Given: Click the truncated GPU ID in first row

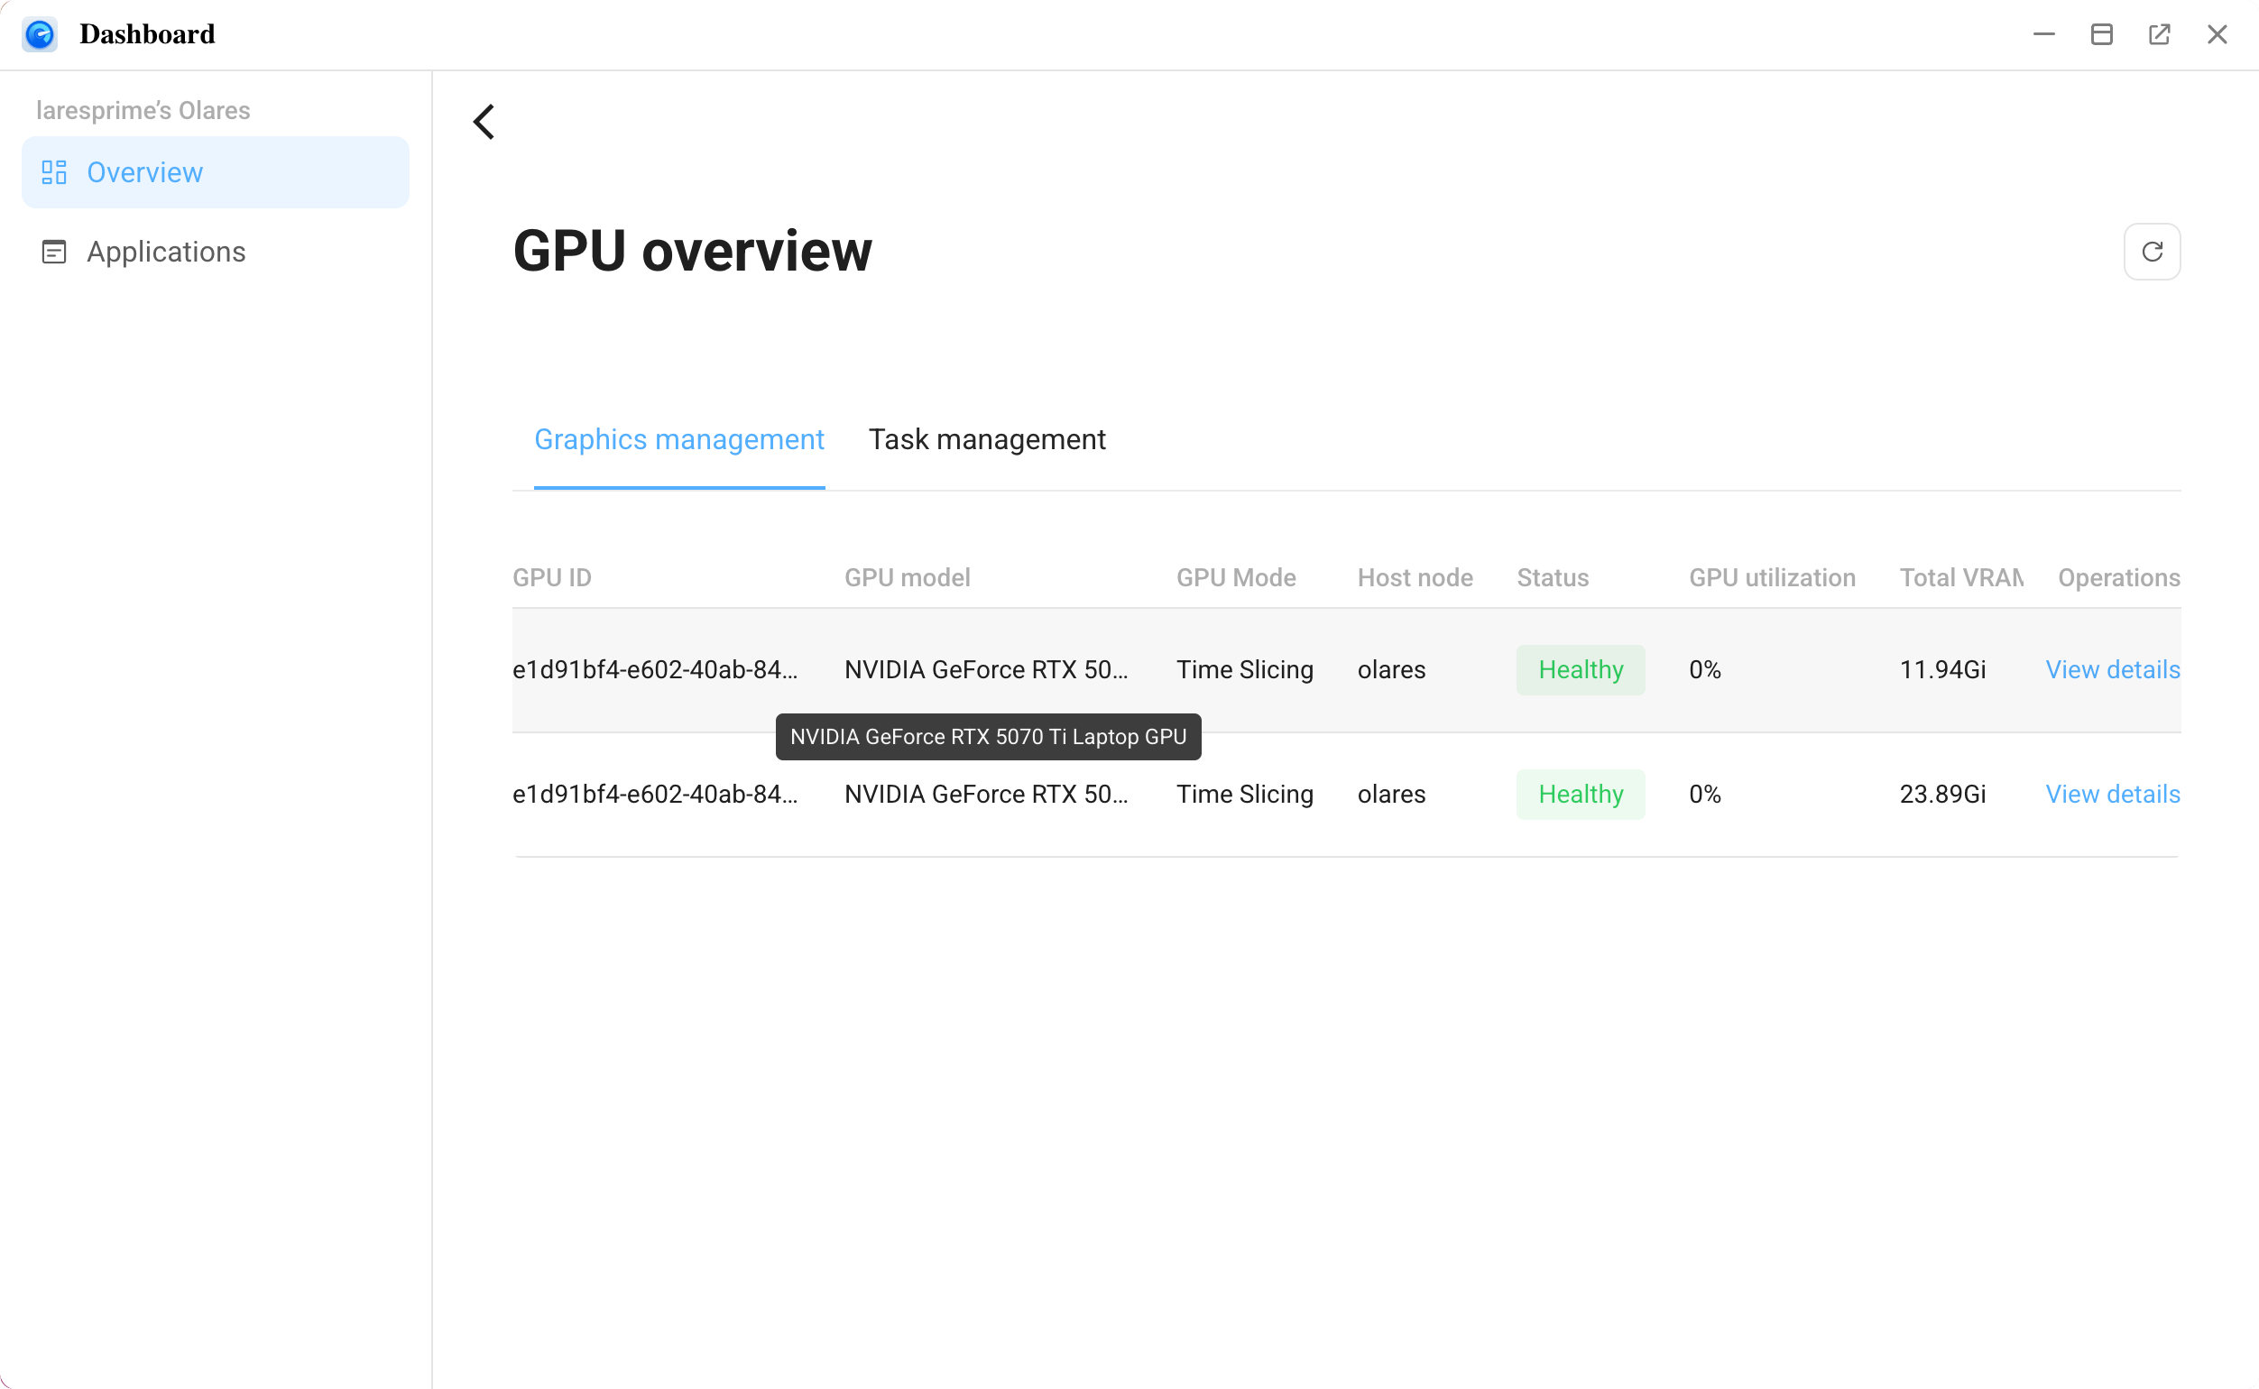Looking at the screenshot, I should point(655,669).
